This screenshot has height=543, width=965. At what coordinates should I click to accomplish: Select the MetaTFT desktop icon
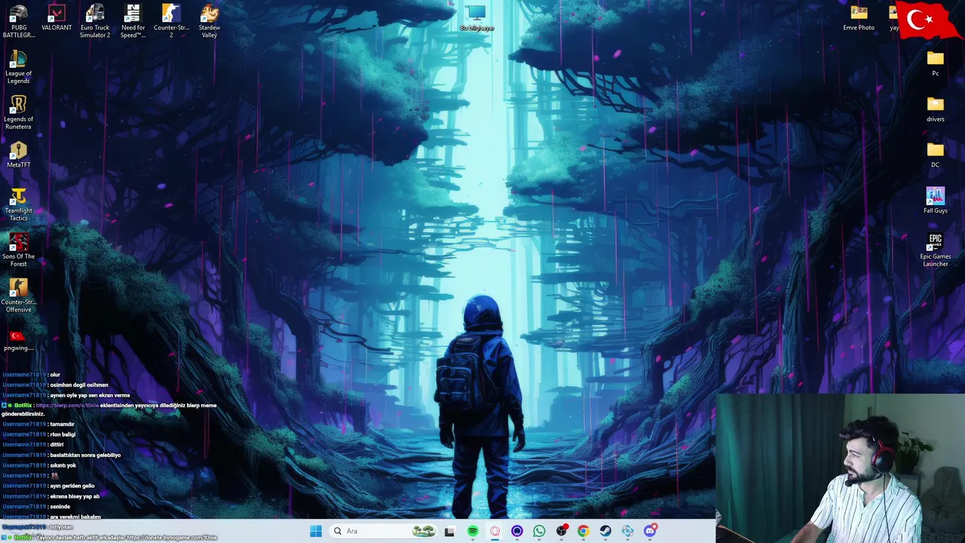click(19, 155)
